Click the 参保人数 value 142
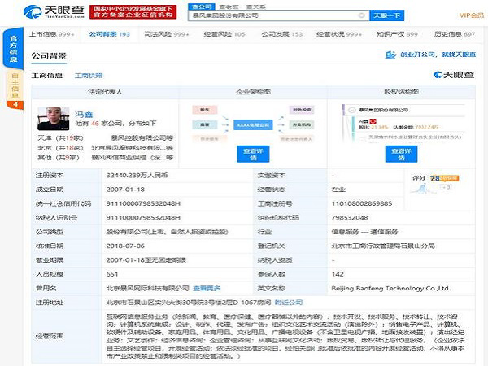 [x=338, y=274]
